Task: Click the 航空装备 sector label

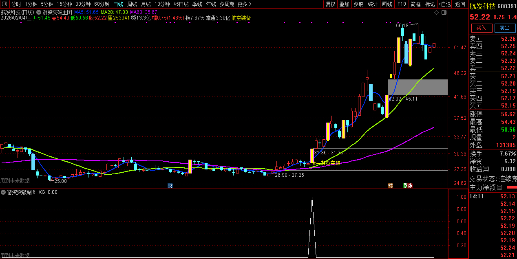Action: 241,18
